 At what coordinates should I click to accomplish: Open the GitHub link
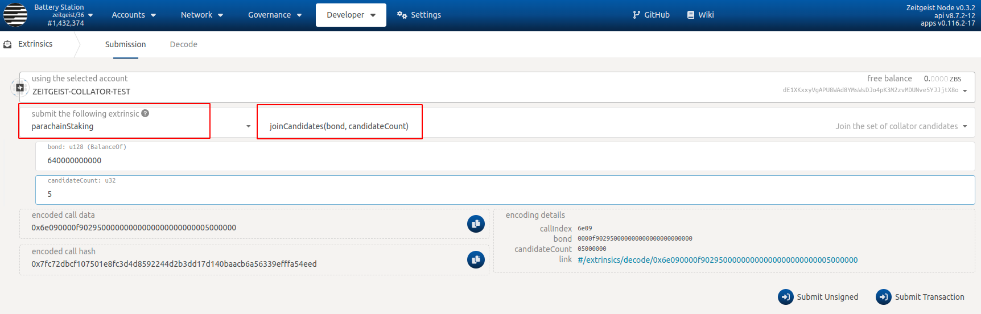[x=651, y=15]
